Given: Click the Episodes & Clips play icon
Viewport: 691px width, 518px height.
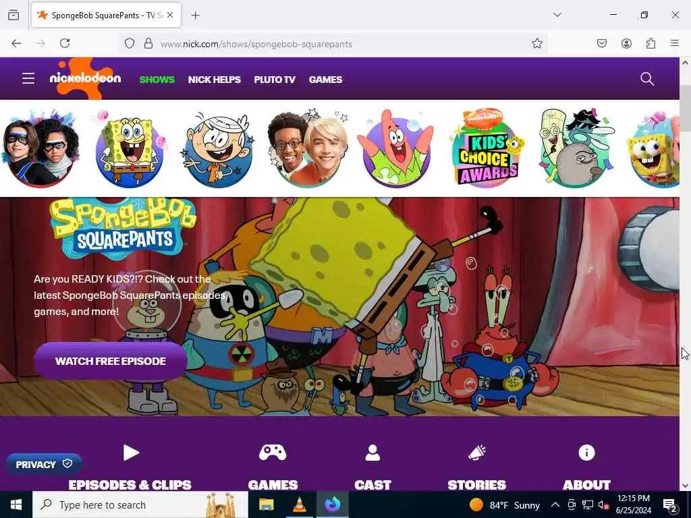Looking at the screenshot, I should pyautogui.click(x=130, y=453).
